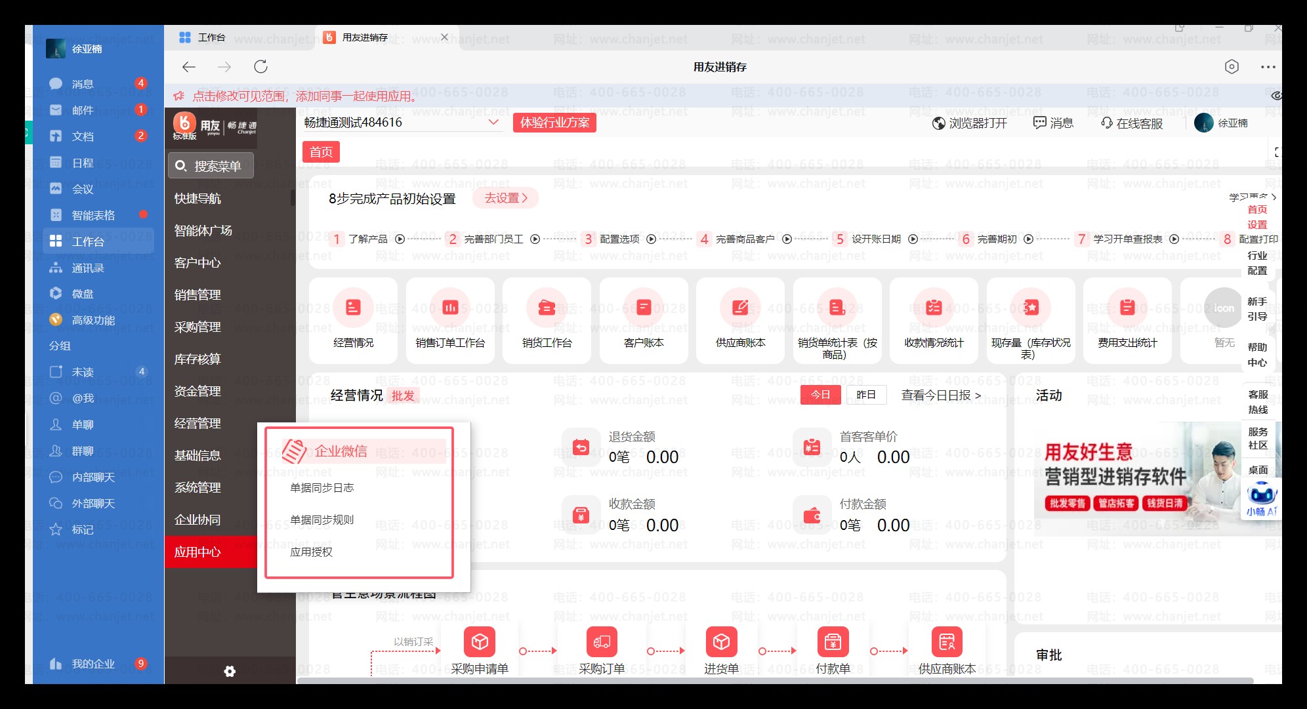This screenshot has height=709, width=1307.
Task: Click the bottom horizontal scrollbar
Action: (x=774, y=680)
